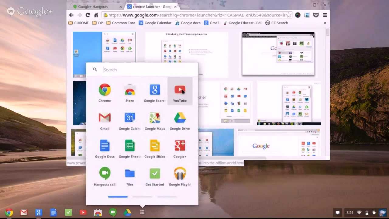
Task: Open Gmail bookmark in bookmarks bar
Action: point(212,23)
